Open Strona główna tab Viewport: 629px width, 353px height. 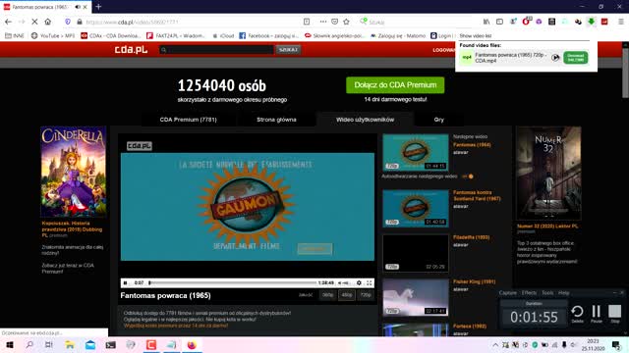[x=276, y=120]
